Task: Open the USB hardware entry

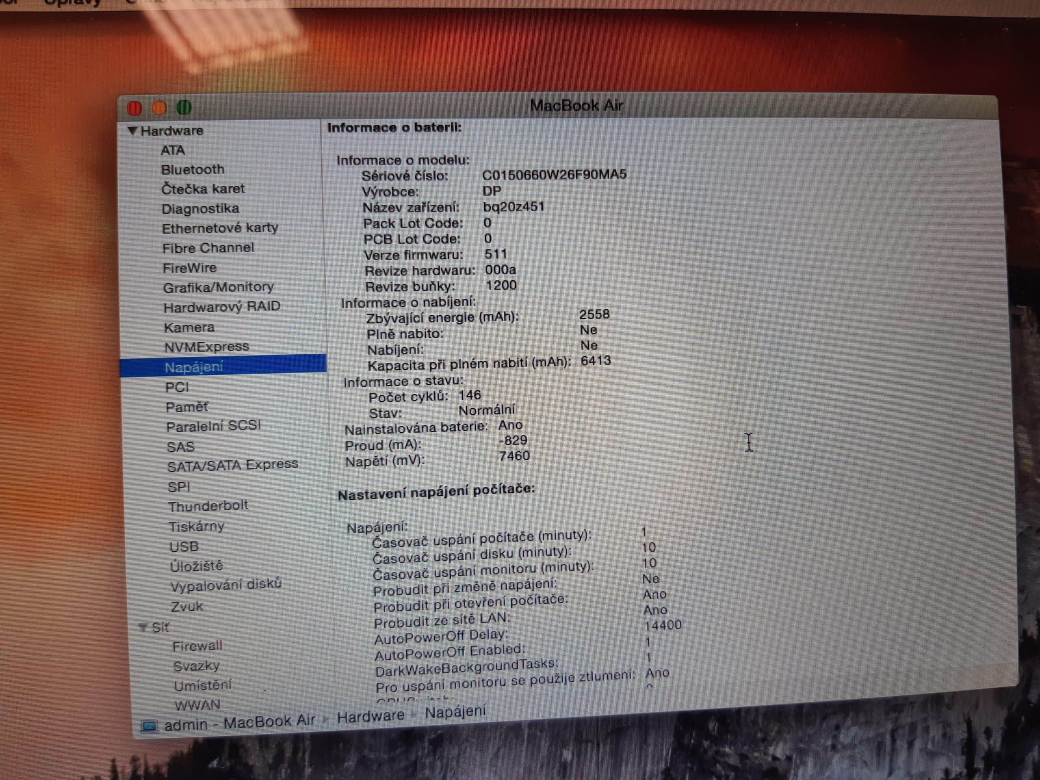Action: [184, 546]
